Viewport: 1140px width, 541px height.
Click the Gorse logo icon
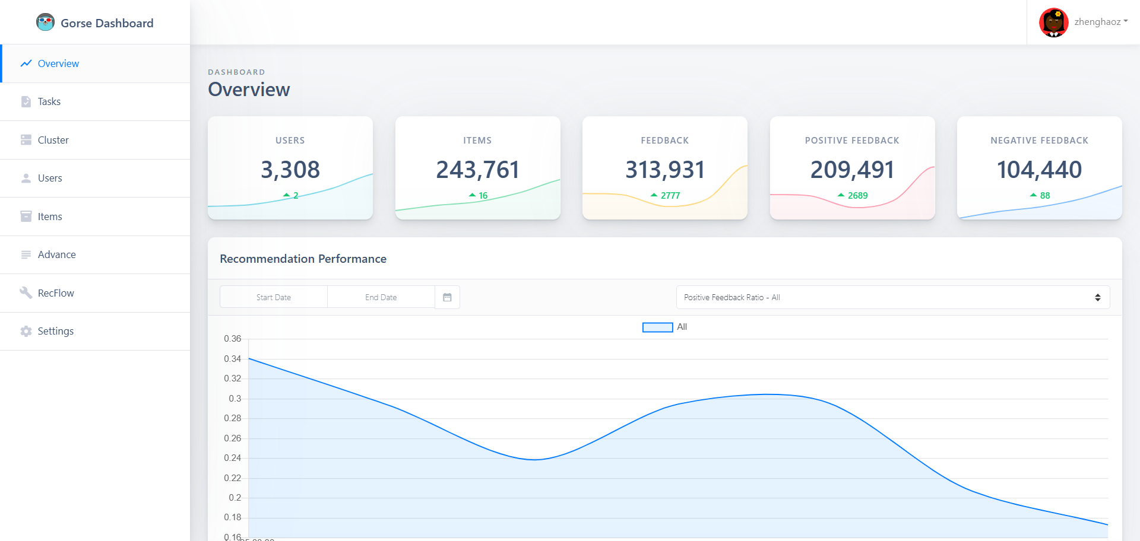[45, 23]
